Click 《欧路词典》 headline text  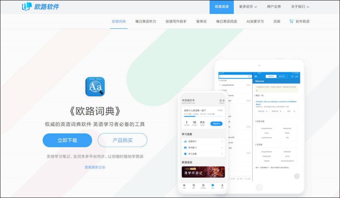(x=95, y=111)
